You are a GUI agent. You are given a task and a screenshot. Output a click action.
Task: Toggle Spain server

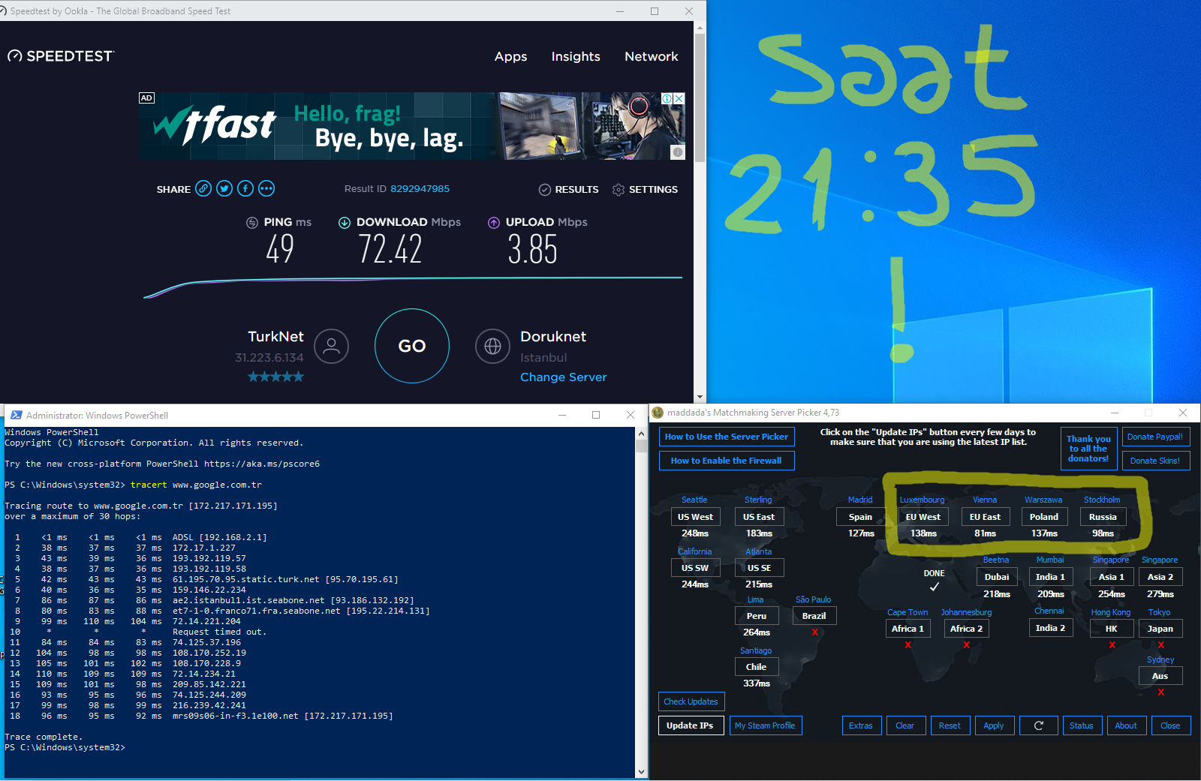(x=860, y=517)
